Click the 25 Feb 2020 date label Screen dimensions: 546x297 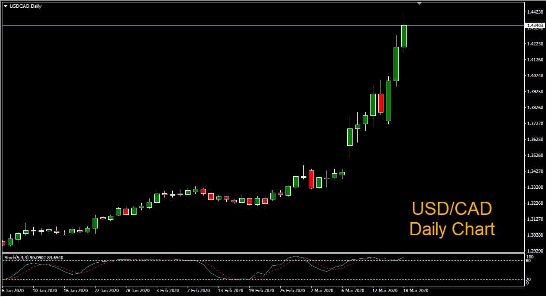coord(293,291)
